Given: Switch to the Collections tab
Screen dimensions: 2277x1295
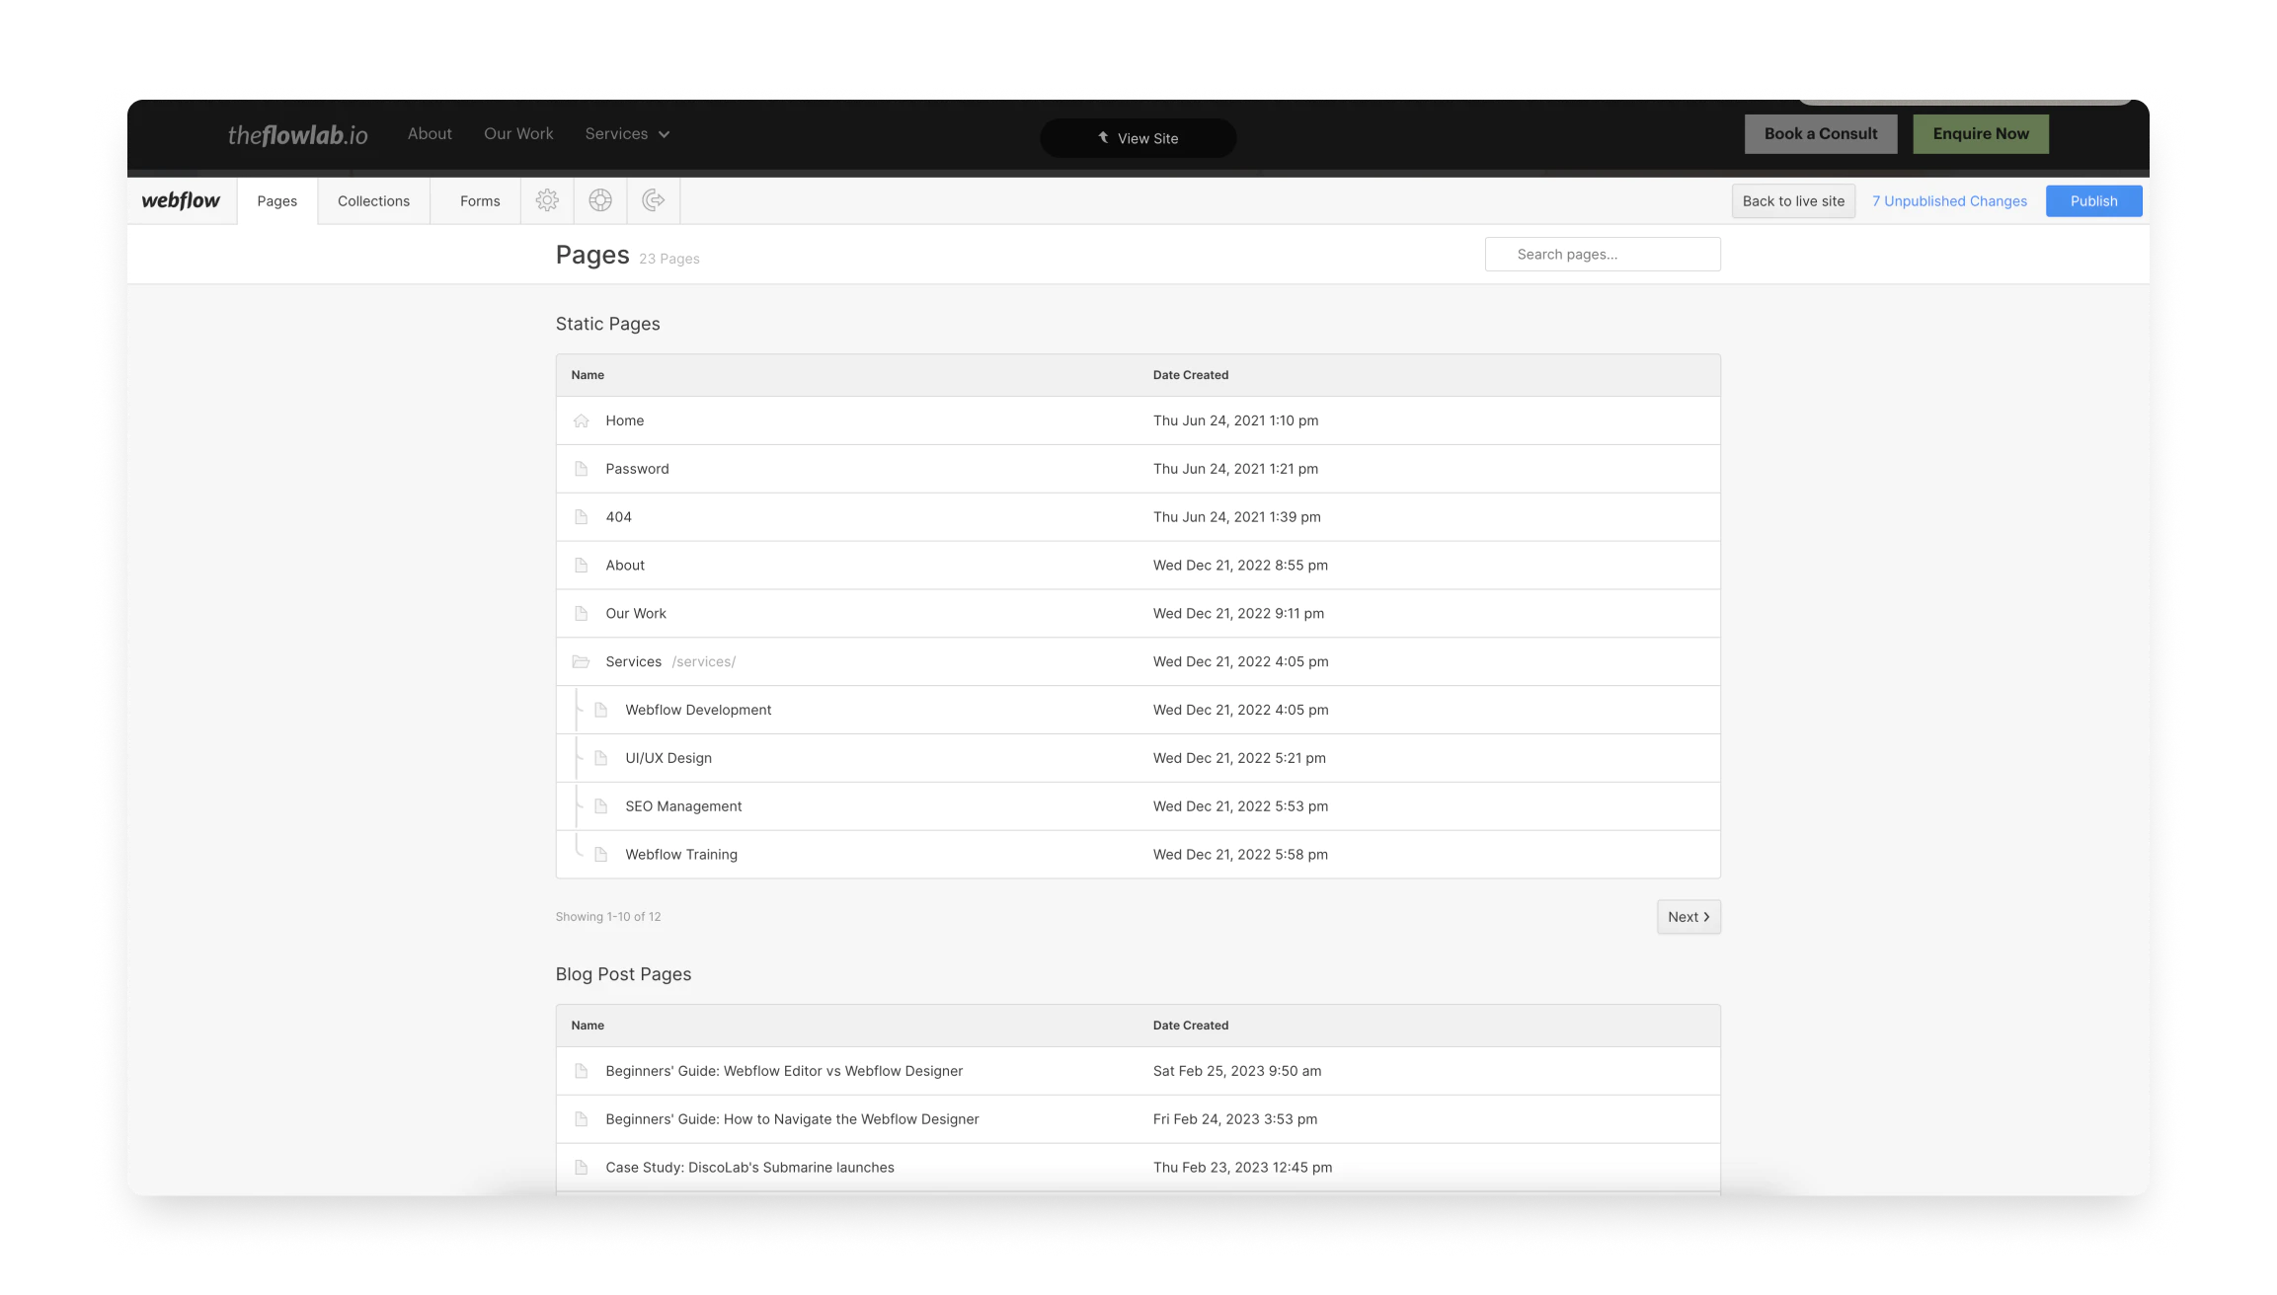Looking at the screenshot, I should pos(373,200).
